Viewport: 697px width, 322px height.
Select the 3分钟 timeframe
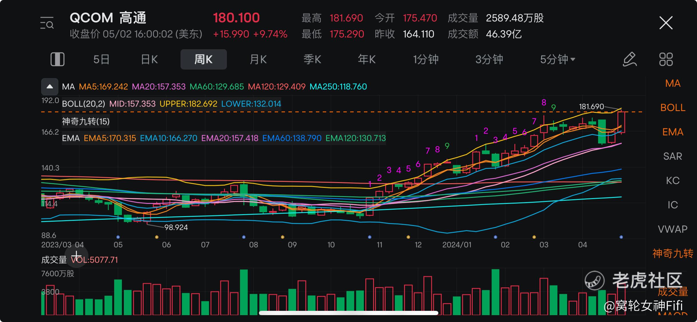tap(489, 60)
